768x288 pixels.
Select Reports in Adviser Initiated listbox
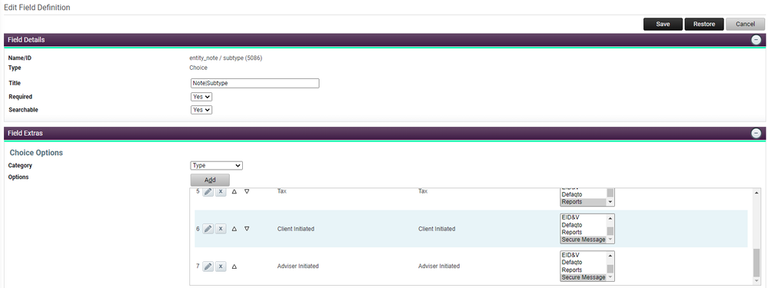point(583,270)
